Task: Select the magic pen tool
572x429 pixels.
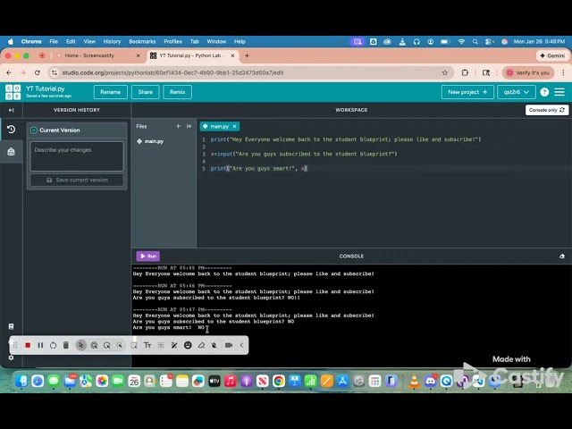Action: click(x=174, y=345)
